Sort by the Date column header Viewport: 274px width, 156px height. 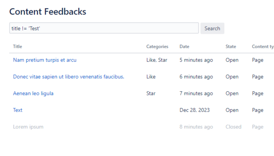point(184,47)
